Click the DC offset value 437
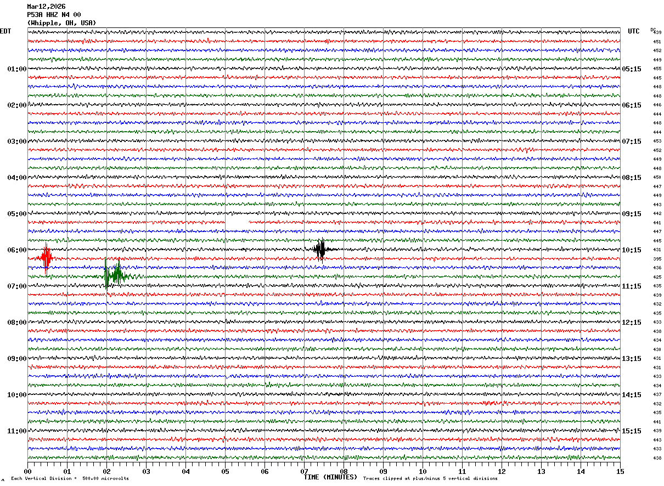This screenshot has height=486, width=664. point(657,394)
